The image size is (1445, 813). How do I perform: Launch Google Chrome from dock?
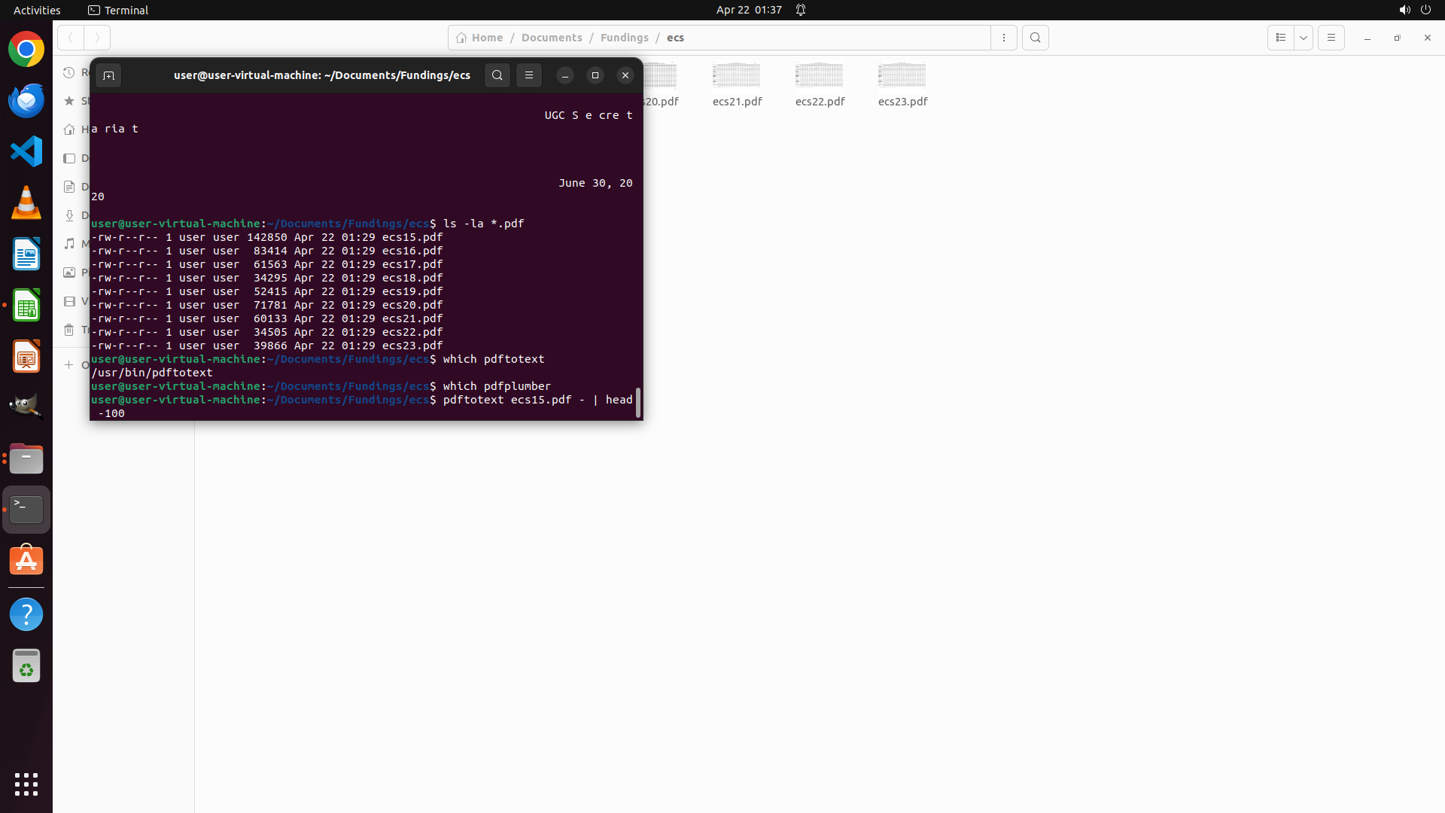click(26, 50)
